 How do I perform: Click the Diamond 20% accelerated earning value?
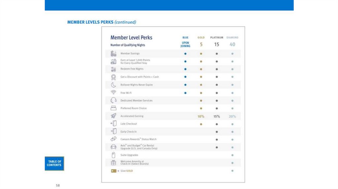(x=232, y=116)
